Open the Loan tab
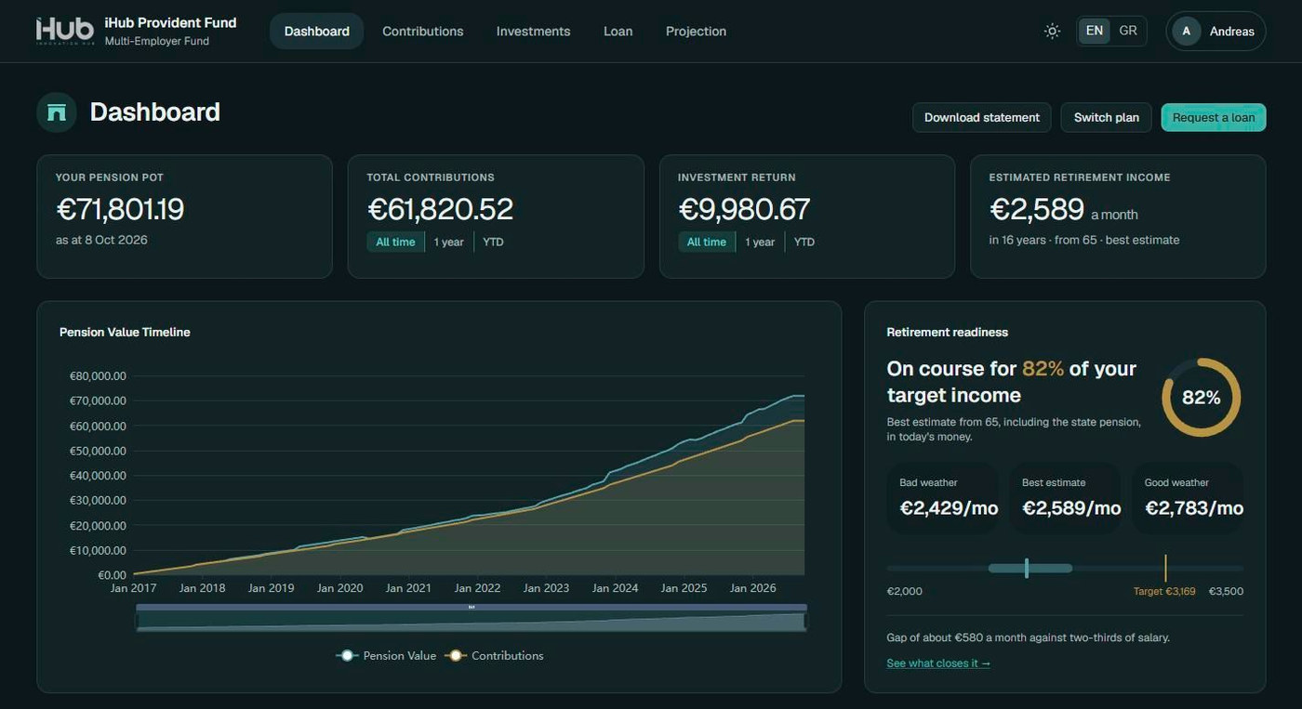The width and height of the screenshot is (1302, 709). (x=618, y=31)
